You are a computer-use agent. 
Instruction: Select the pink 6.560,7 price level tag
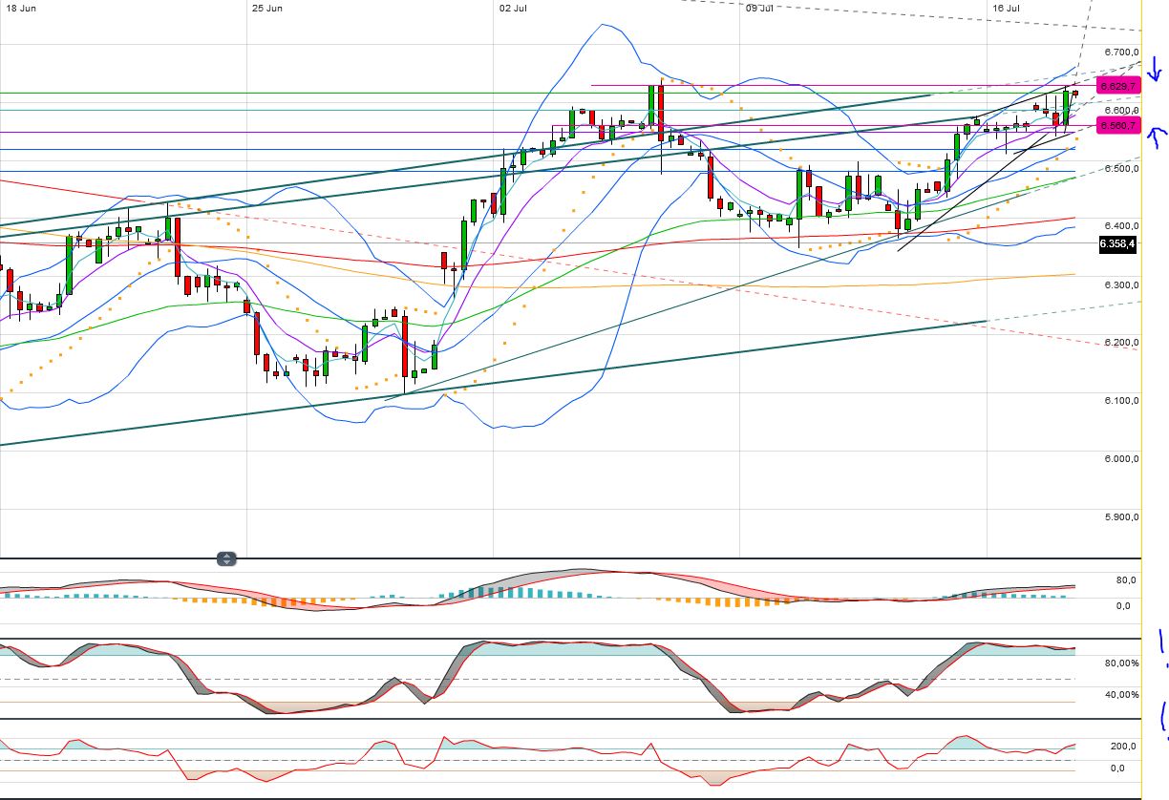pos(1118,126)
